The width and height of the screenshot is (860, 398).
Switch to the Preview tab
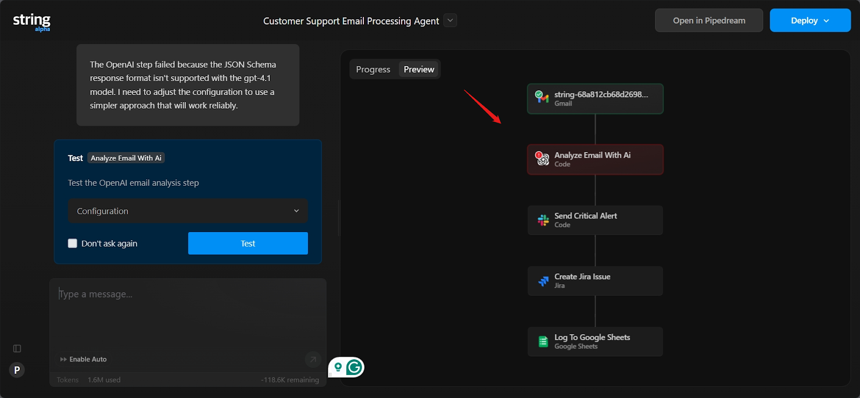[419, 69]
